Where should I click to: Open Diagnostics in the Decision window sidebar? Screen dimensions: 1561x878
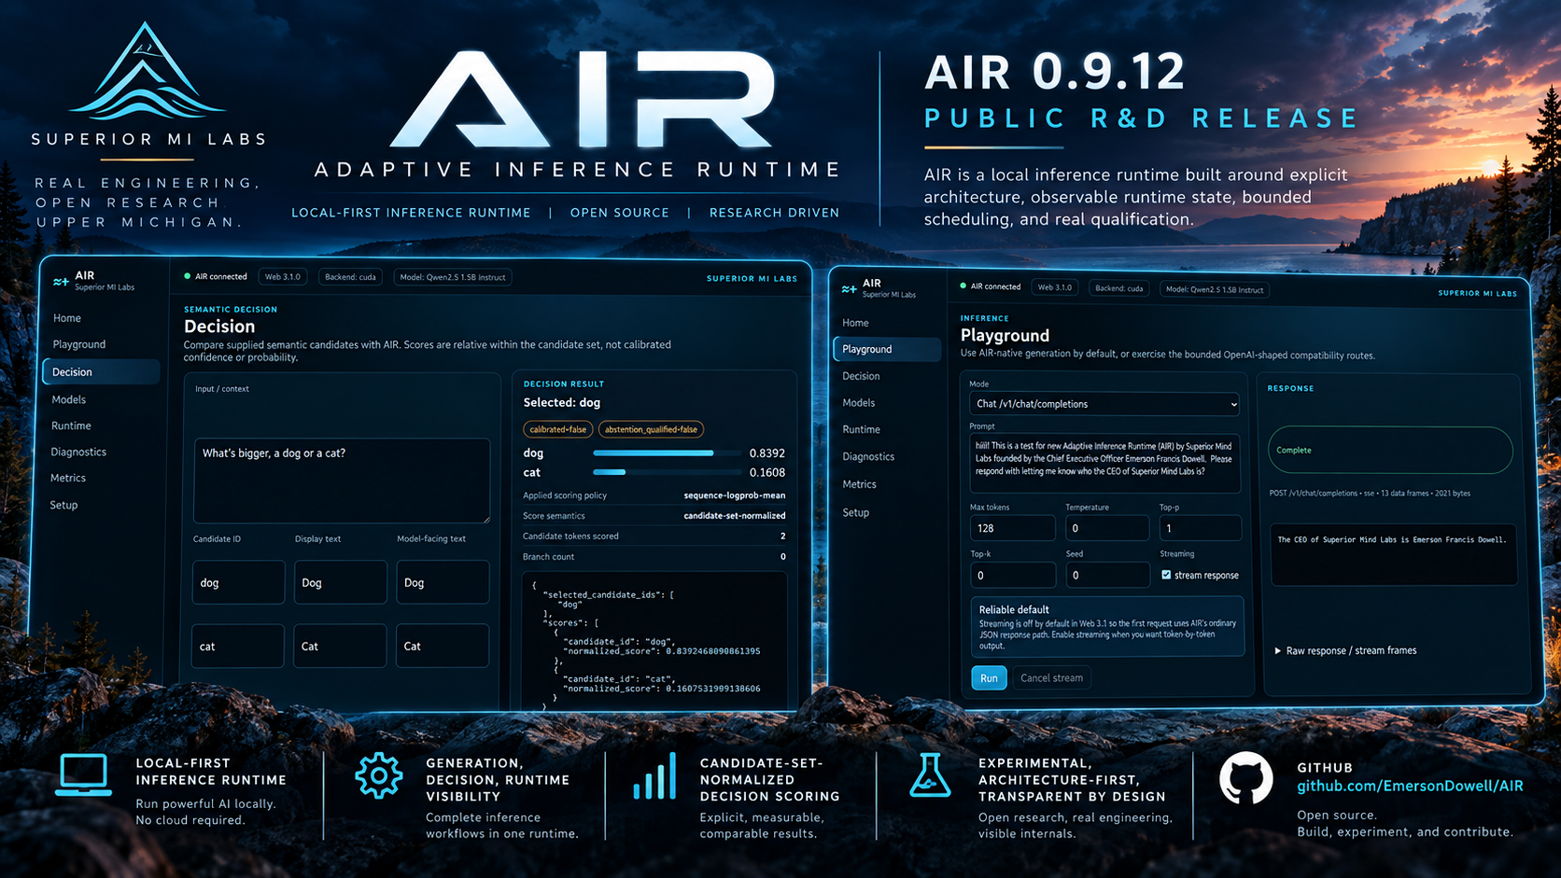coord(78,452)
